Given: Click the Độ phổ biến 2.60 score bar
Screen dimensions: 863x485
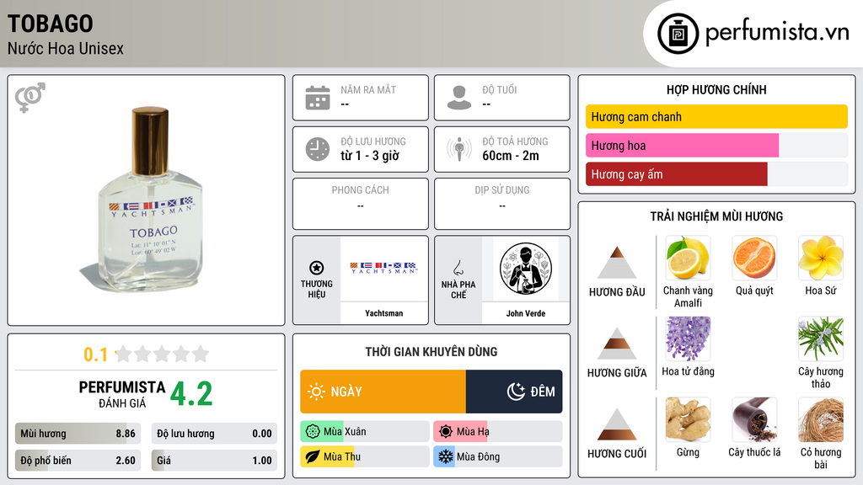Looking at the screenshot, I should click(78, 461).
